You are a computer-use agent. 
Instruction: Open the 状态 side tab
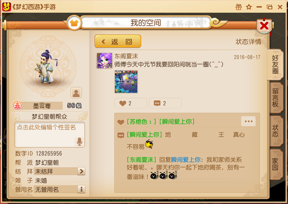275,131
